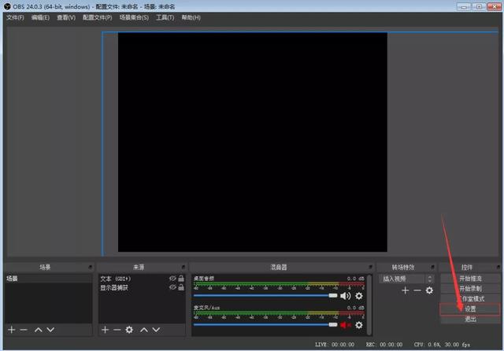Toggle lock on 显示器捕获 source
504x351 pixels.
pos(181,288)
